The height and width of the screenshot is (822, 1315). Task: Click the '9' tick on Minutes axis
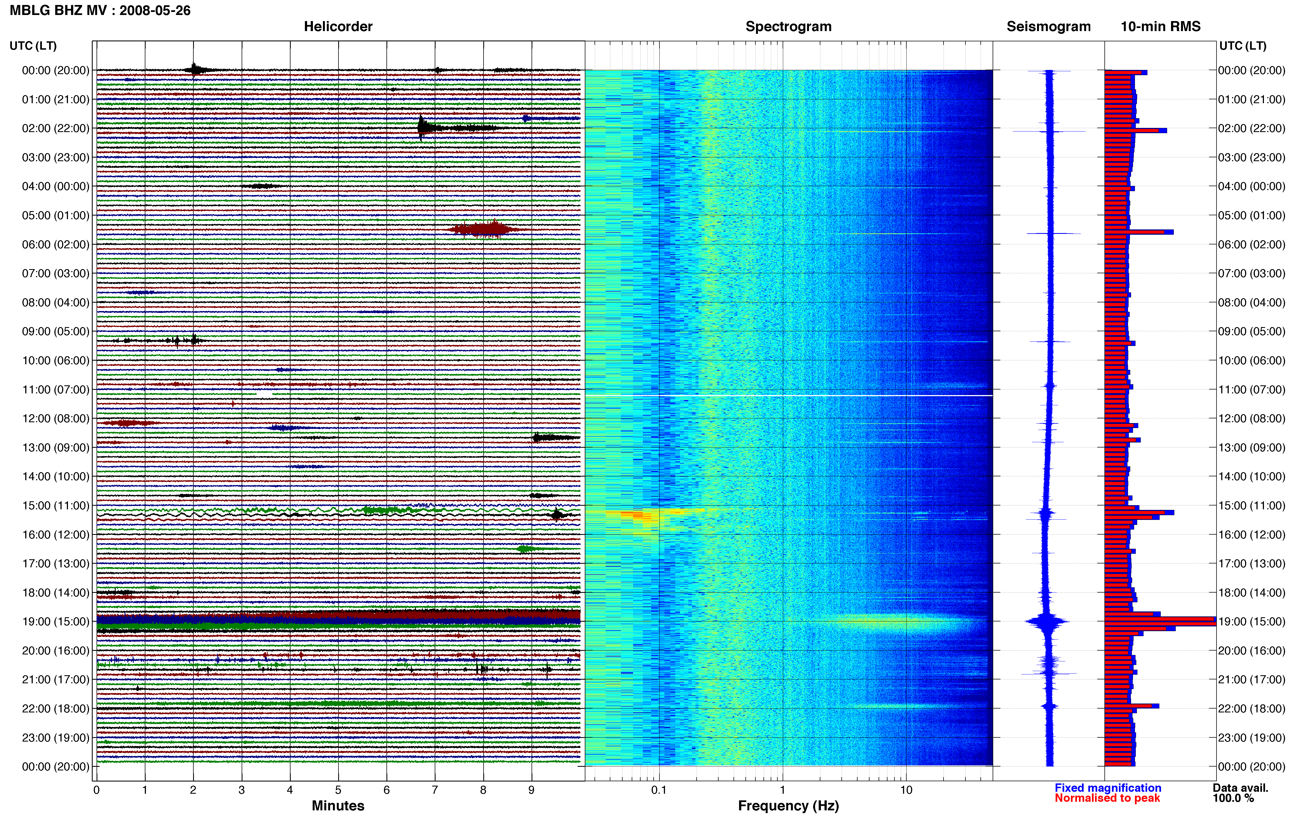[531, 790]
